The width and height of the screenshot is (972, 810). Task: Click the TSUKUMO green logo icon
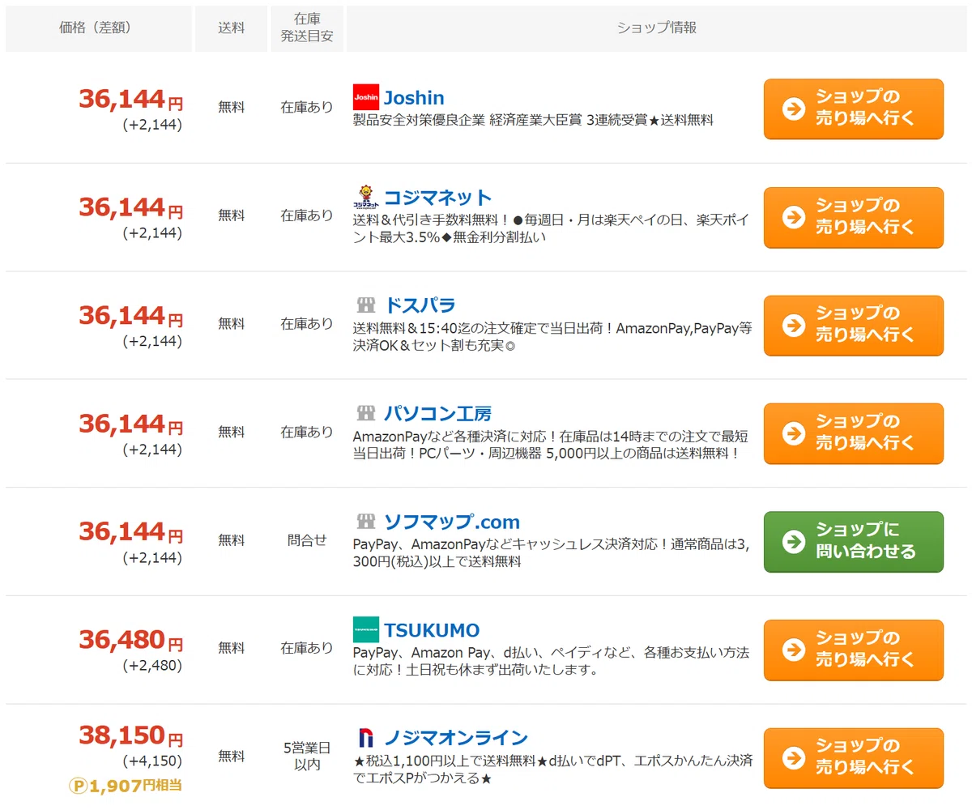(366, 630)
